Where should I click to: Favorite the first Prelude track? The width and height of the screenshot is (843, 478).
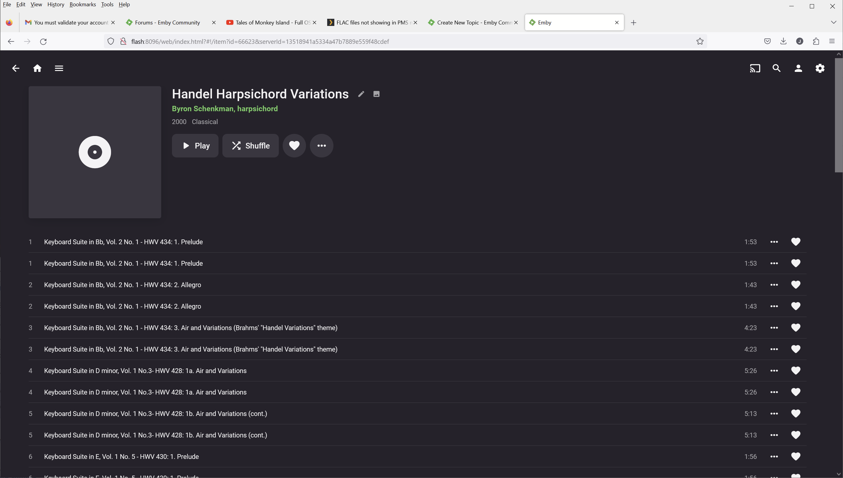click(x=796, y=242)
